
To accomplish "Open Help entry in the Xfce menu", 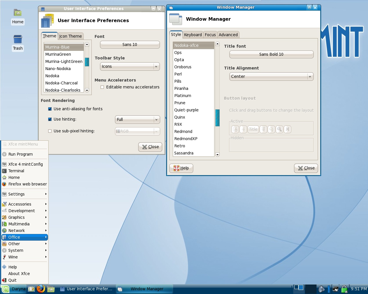I will click(24, 267).
